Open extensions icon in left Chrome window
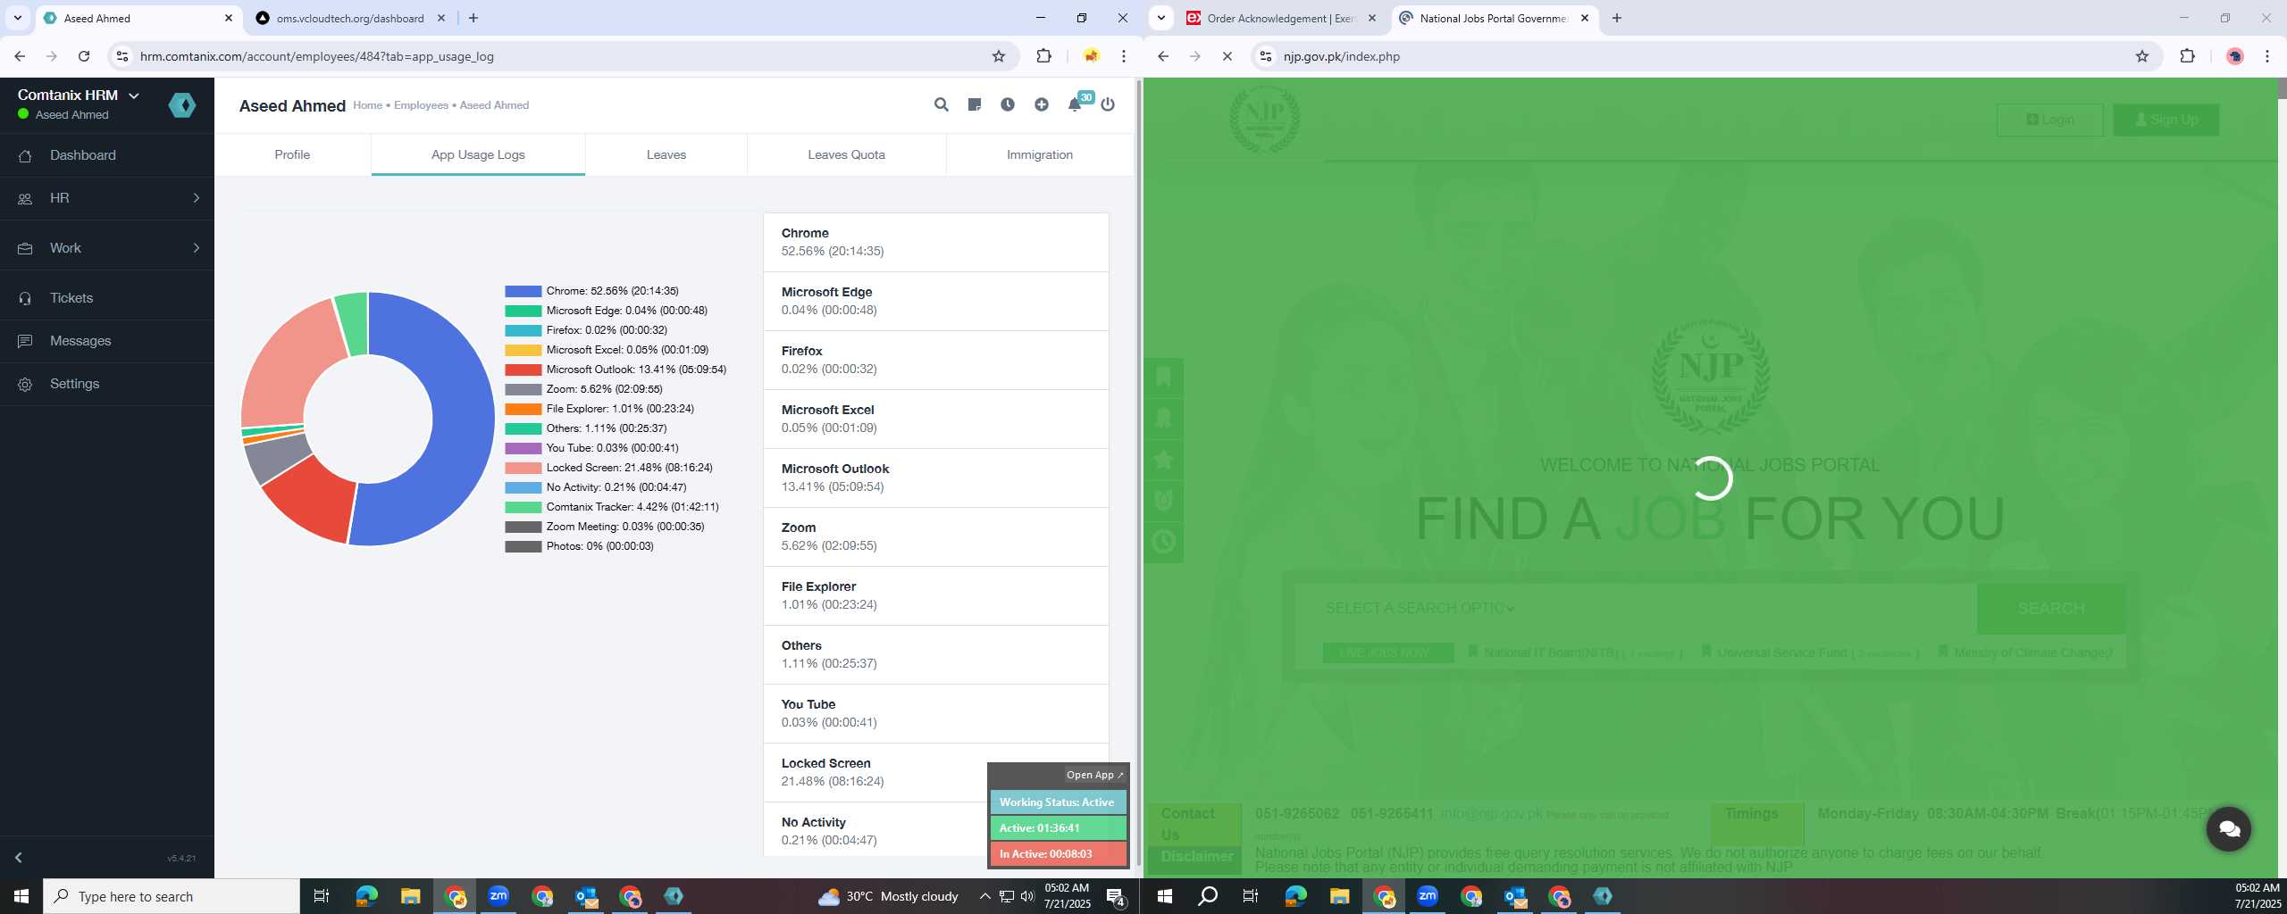 pyautogui.click(x=1043, y=56)
